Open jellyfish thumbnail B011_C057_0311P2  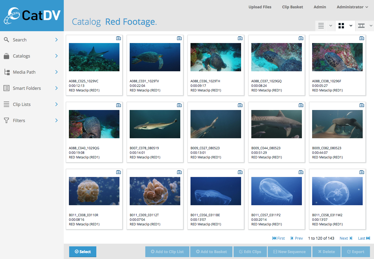tap(277, 191)
